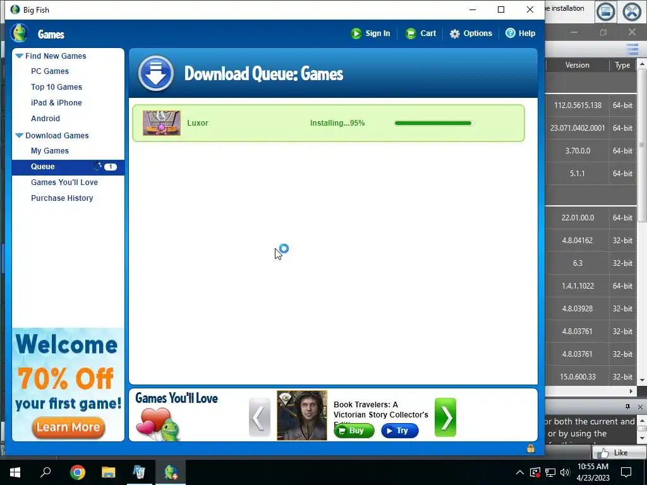The height and width of the screenshot is (485, 647).
Task: Click Try for Book Travelers
Action: pyautogui.click(x=400, y=431)
